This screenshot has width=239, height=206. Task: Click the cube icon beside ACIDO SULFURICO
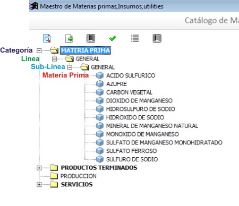pyautogui.click(x=100, y=75)
